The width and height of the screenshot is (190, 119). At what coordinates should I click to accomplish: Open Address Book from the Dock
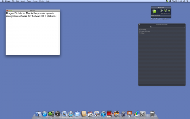(84, 114)
